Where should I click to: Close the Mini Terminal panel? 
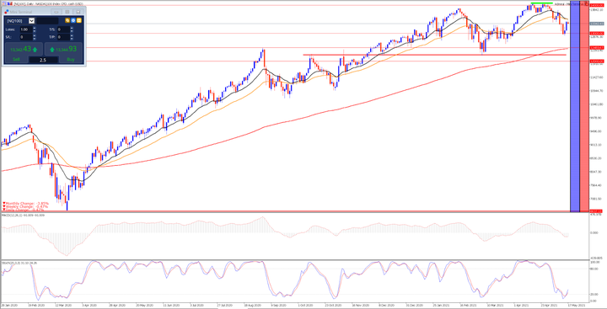click(x=78, y=12)
